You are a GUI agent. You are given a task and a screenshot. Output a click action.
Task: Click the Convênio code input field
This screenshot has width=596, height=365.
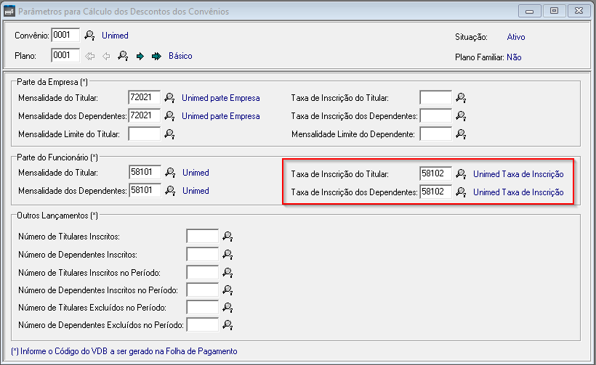coord(65,36)
